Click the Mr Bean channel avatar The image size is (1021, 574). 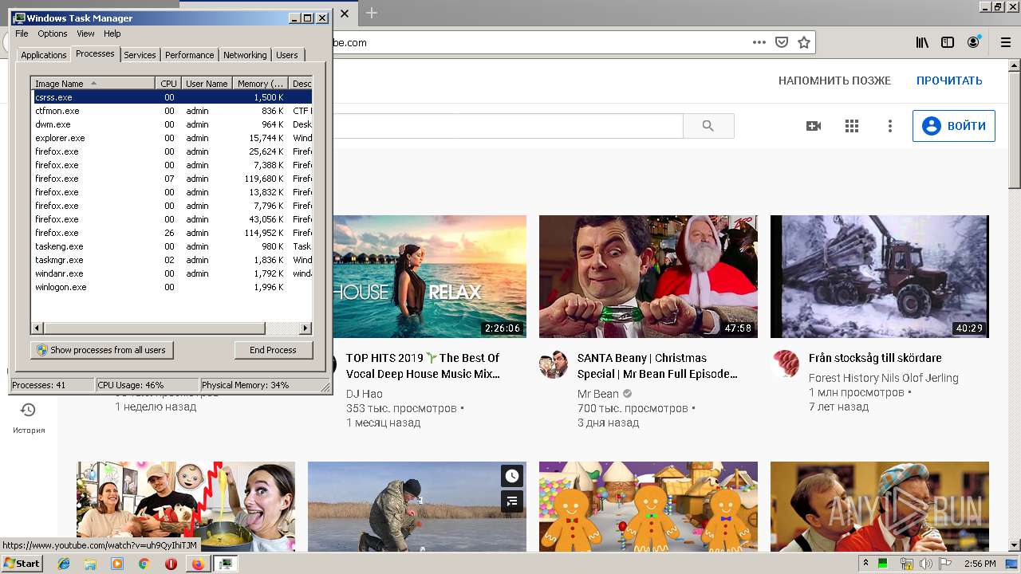coord(554,364)
